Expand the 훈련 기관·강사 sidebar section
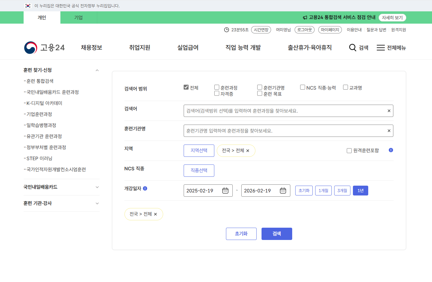This screenshot has height=282, width=432. (x=97, y=203)
